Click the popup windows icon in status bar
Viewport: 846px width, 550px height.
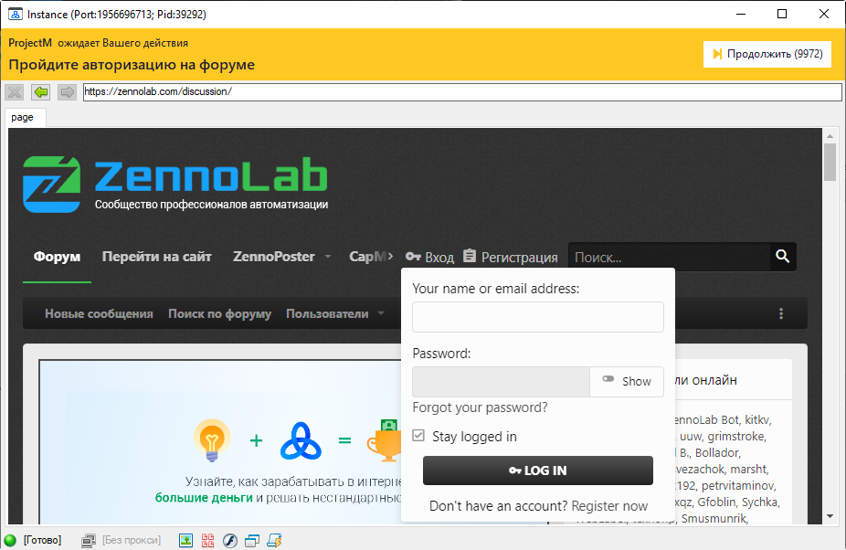tap(252, 540)
